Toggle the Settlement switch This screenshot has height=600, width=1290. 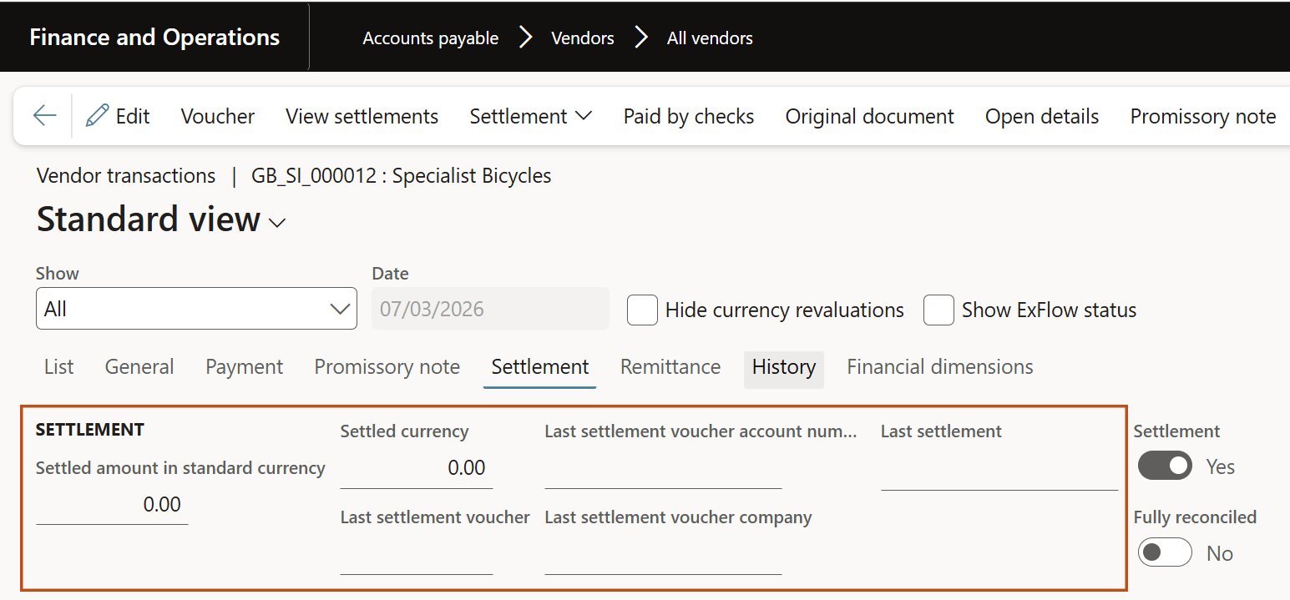(1165, 466)
